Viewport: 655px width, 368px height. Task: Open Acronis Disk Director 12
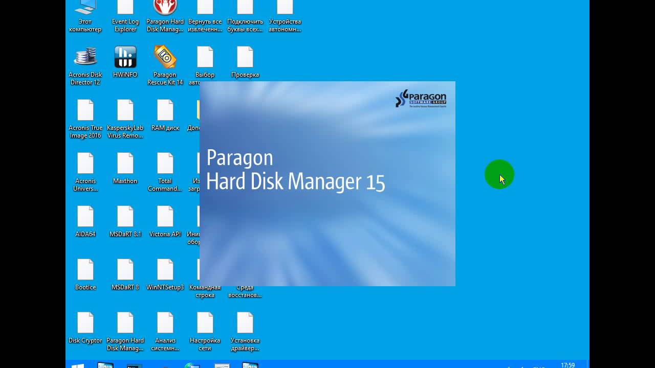[x=85, y=65]
